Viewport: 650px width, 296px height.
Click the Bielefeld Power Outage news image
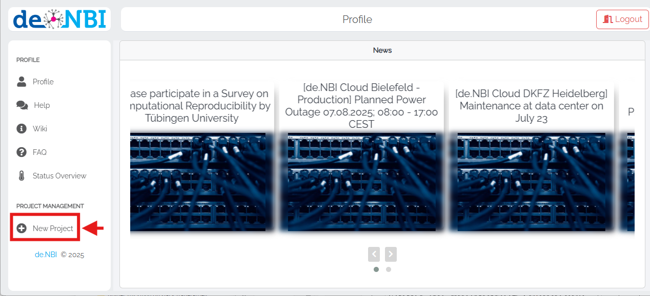(x=361, y=182)
